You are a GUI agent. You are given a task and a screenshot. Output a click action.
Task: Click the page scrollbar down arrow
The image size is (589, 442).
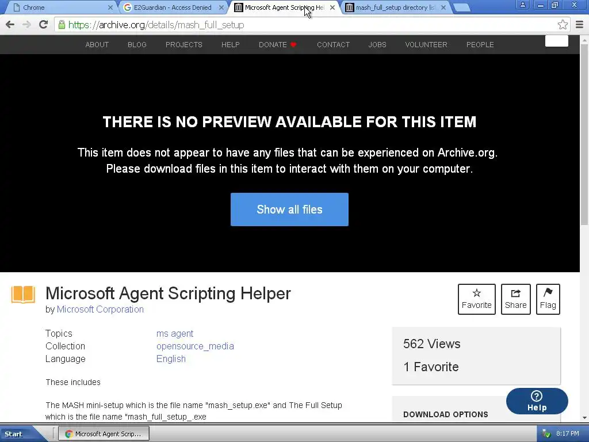(584, 418)
